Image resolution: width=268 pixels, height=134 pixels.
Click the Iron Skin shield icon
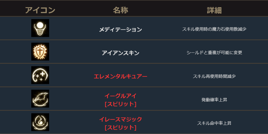(40, 52)
